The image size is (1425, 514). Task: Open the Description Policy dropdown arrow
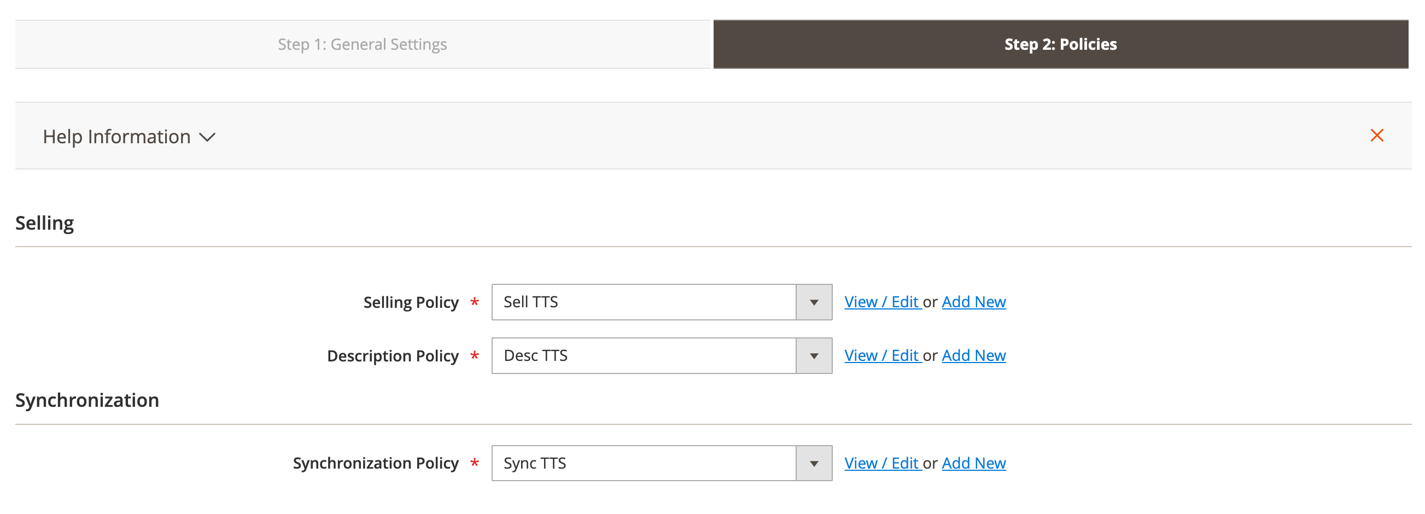point(813,356)
